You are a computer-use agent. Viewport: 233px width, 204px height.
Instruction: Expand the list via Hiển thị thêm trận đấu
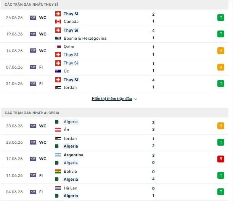[112, 99]
